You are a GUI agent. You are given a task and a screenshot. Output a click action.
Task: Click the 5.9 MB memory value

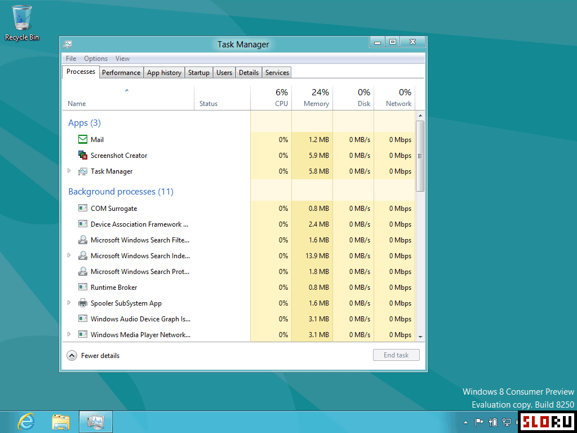point(319,156)
